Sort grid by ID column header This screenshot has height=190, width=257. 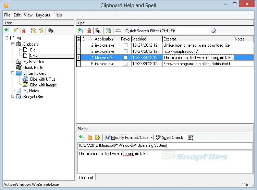tap(87, 39)
